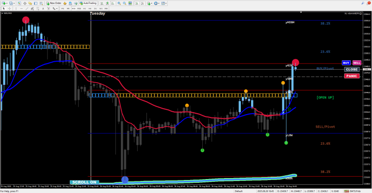Switch chart to line chart mode
372x193 pixels.
[x=113, y=3]
